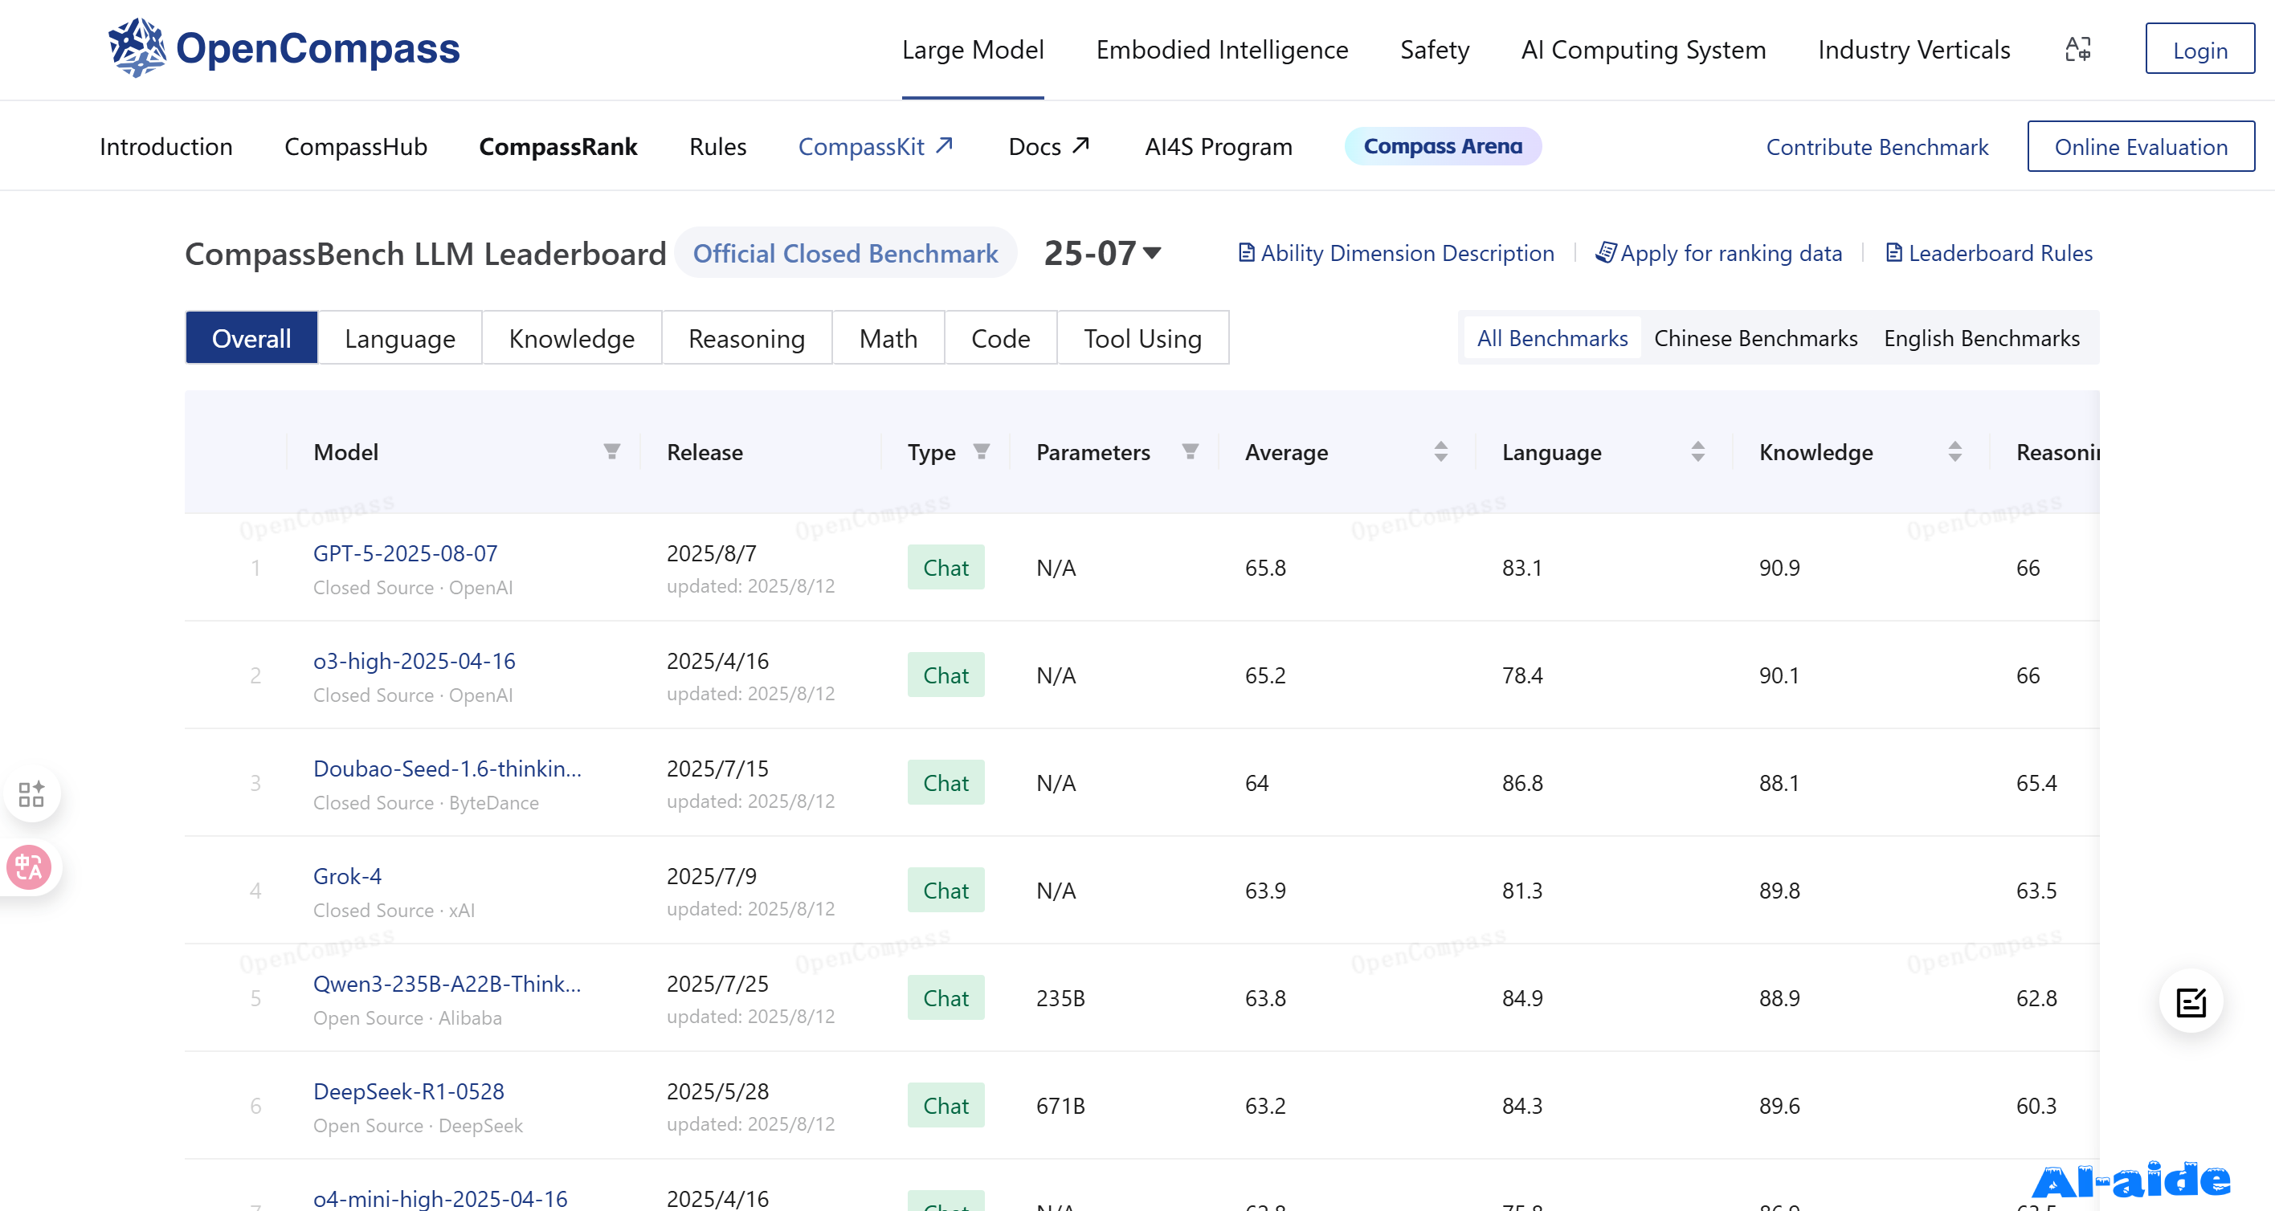
Task: Click the Login button
Action: tap(2199, 50)
